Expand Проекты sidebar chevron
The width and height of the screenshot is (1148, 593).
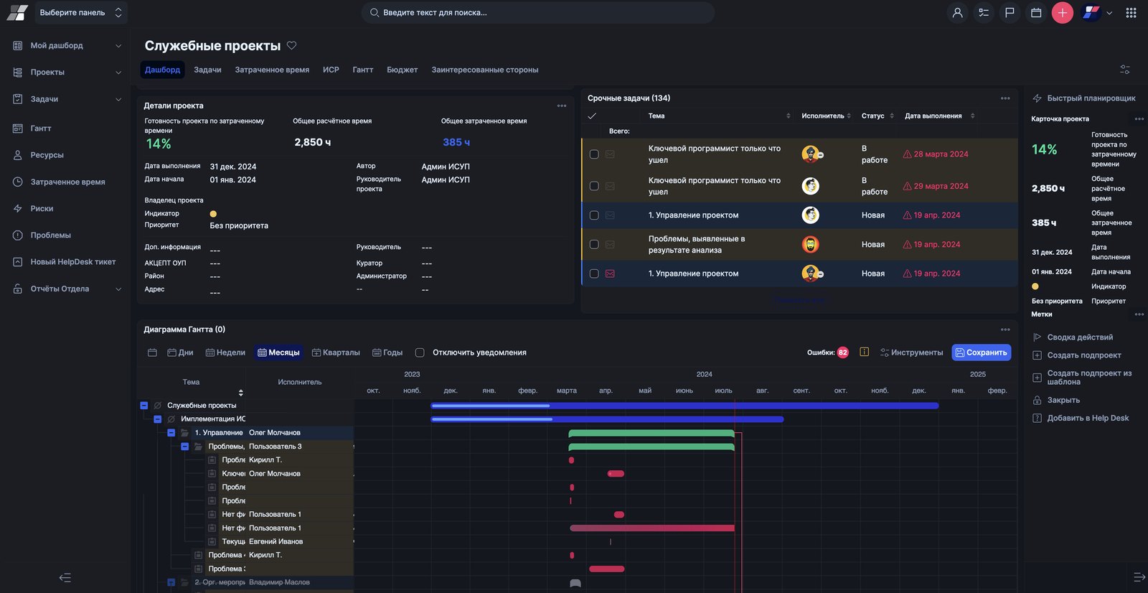click(x=118, y=73)
